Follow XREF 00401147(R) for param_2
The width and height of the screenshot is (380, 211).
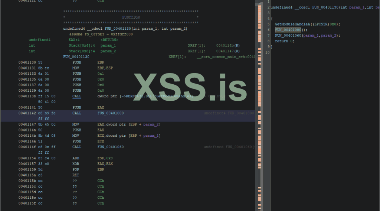click(228, 51)
